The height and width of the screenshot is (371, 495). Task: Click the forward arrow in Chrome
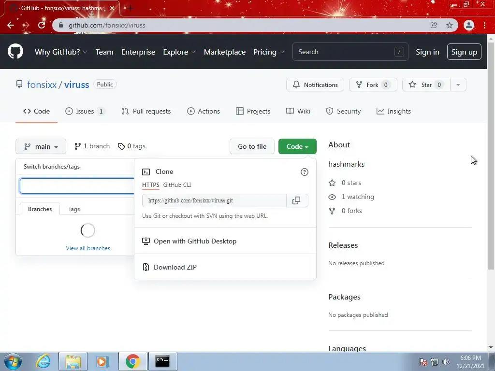click(26, 25)
